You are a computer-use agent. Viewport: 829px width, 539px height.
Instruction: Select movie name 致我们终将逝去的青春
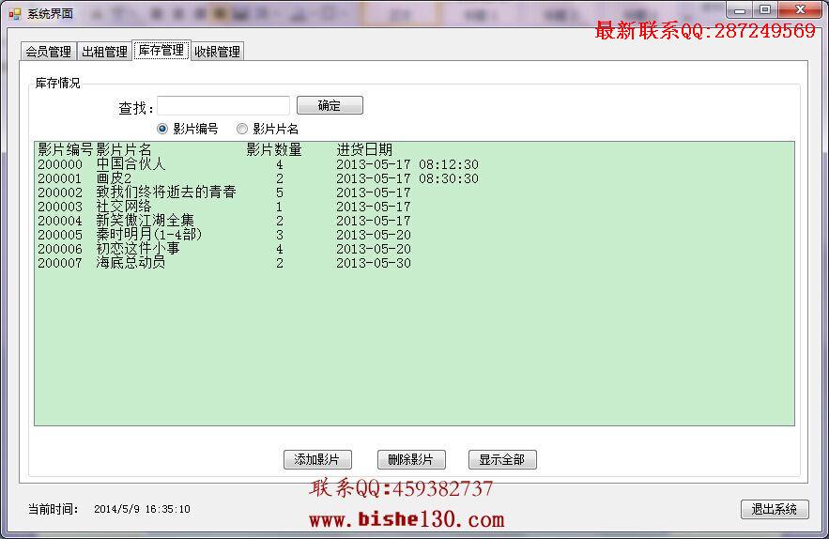click(x=166, y=192)
